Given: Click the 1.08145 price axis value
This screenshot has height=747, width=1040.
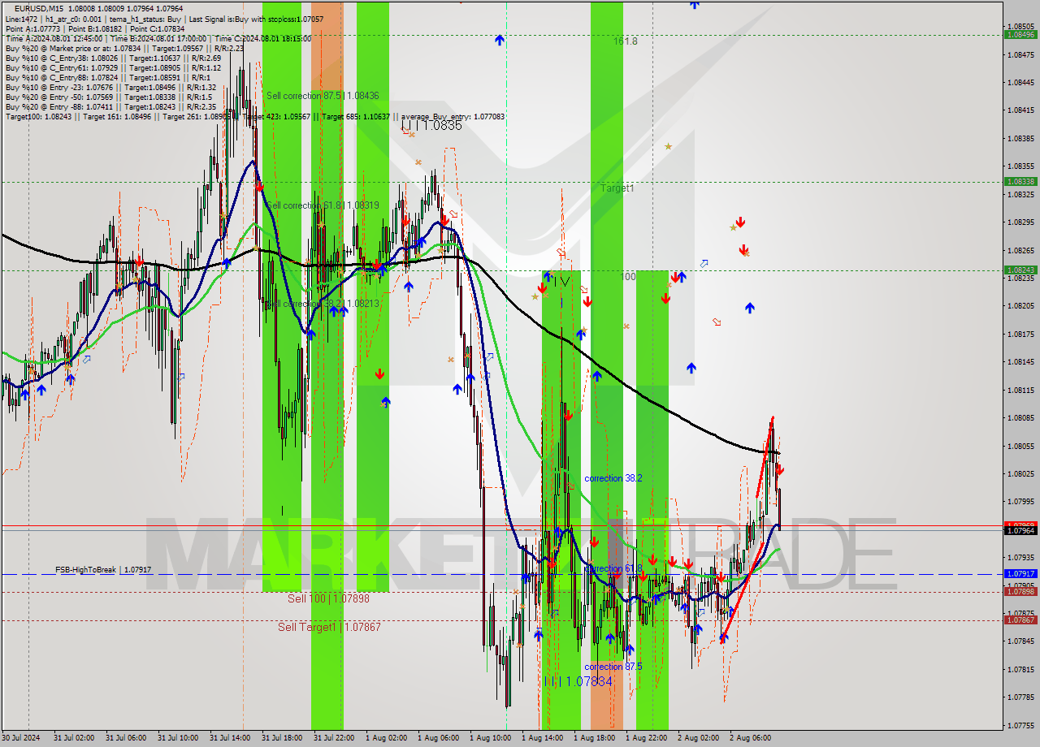Looking at the screenshot, I should pyautogui.click(x=1020, y=361).
